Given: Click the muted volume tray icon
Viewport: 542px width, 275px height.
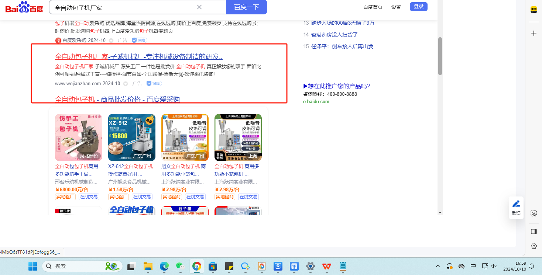Looking at the screenshot, I should coord(494,266).
